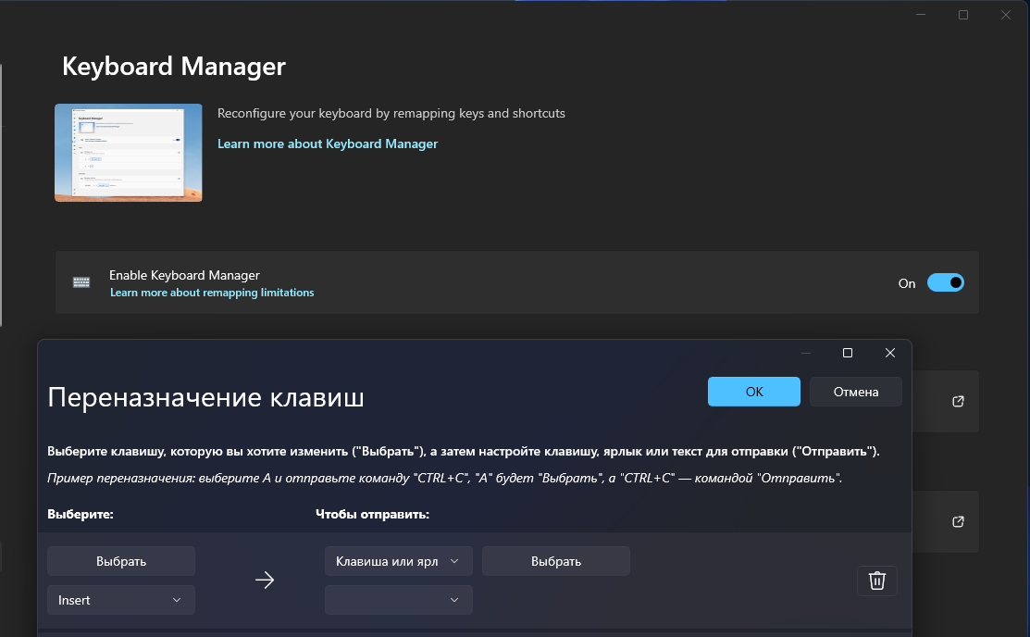Image resolution: width=1030 pixels, height=637 pixels.
Task: Minimize the PowerToys settings window
Action: point(919,14)
